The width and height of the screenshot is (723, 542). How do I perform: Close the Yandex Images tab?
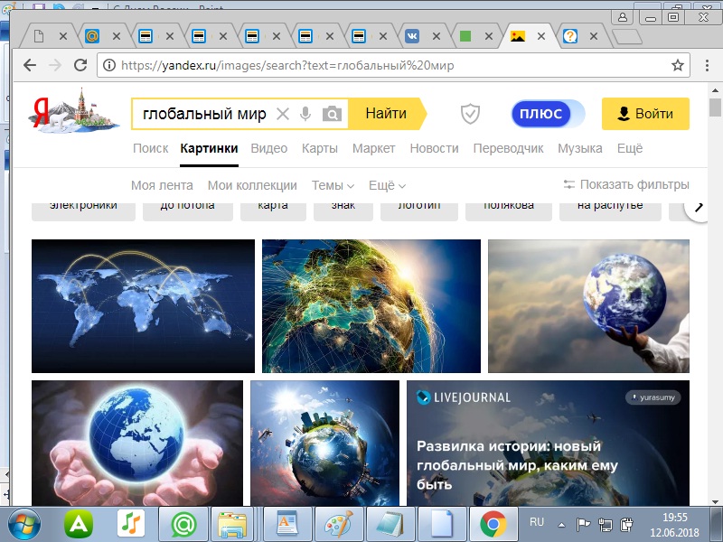pyautogui.click(x=541, y=36)
